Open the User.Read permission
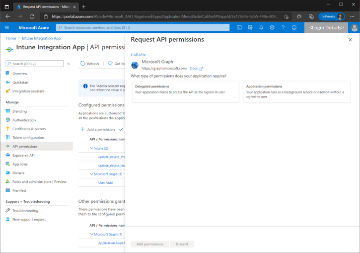Image resolution: width=360 pixels, height=253 pixels. click(x=105, y=183)
